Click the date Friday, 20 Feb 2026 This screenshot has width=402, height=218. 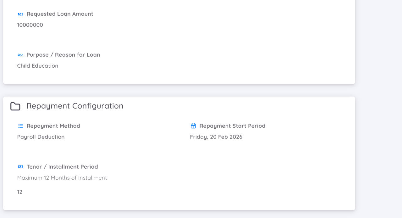pos(216,137)
